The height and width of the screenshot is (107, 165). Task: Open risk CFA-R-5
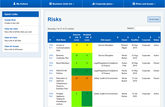pyautogui.click(x=51, y=80)
